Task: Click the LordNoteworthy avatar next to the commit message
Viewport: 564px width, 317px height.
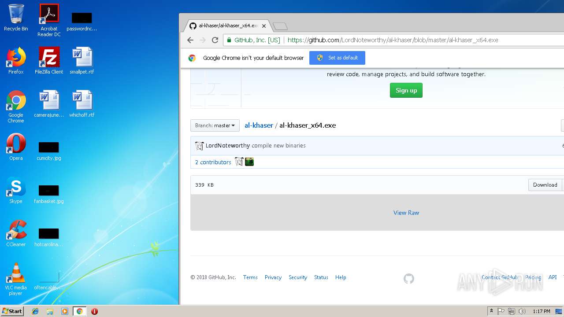Action: (200, 146)
